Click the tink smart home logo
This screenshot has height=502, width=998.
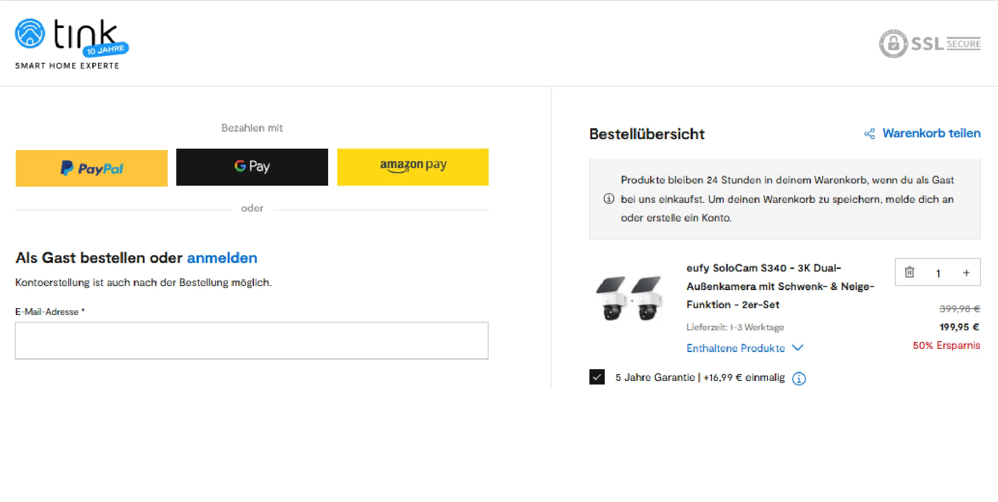(x=72, y=44)
